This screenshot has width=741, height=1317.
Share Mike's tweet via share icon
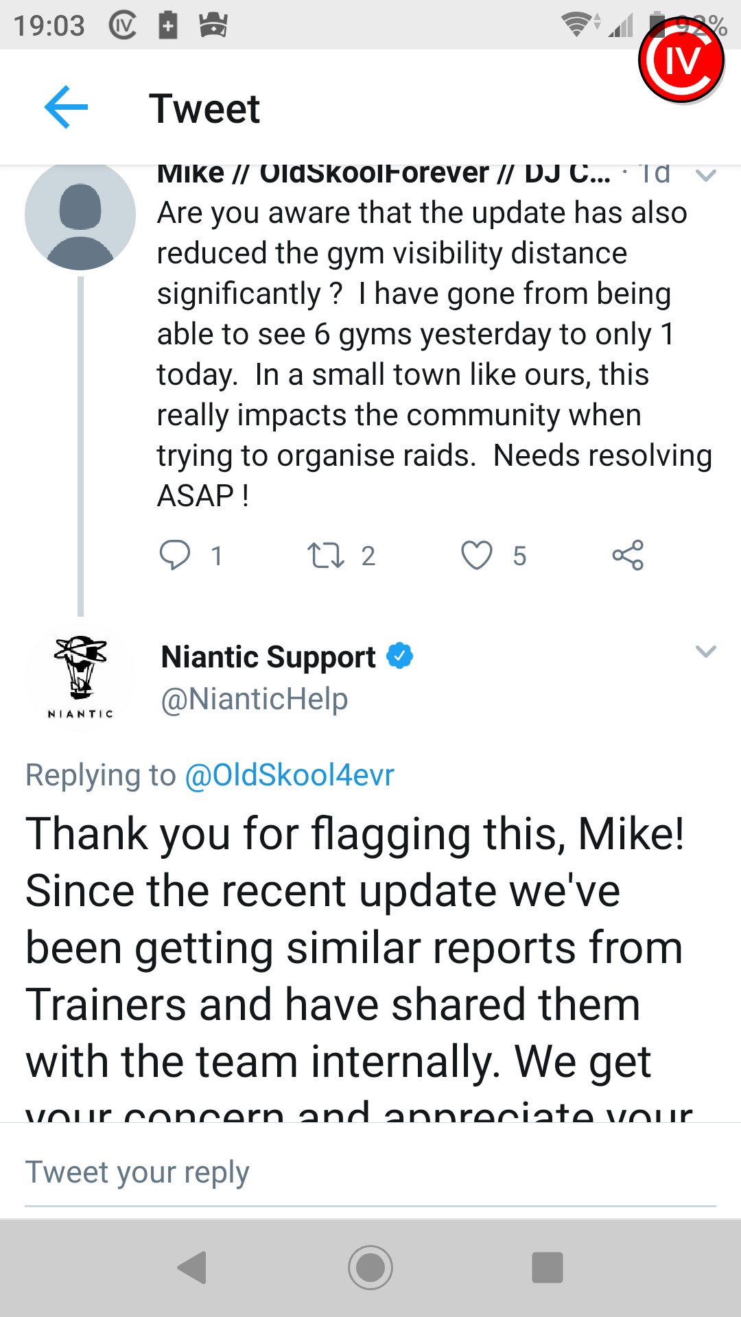click(628, 555)
